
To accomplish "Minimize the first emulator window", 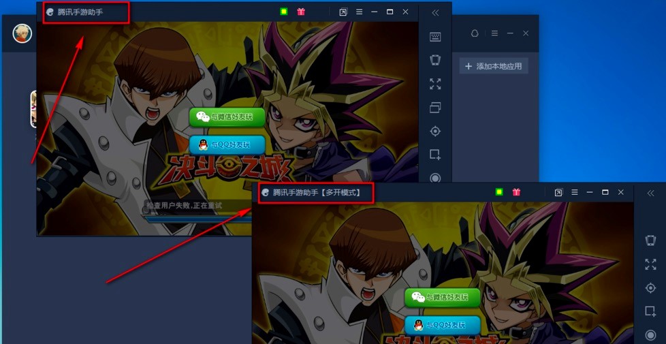I will 375,12.
